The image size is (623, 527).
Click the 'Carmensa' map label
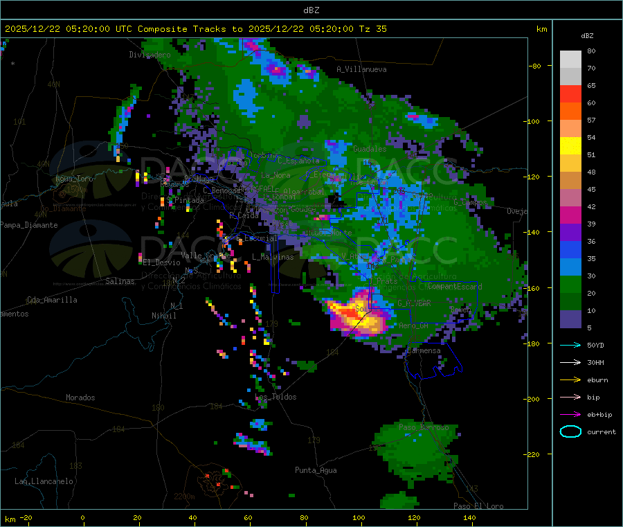click(x=424, y=350)
